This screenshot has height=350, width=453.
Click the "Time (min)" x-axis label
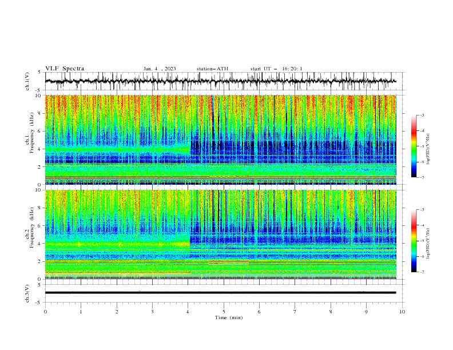[229, 317]
